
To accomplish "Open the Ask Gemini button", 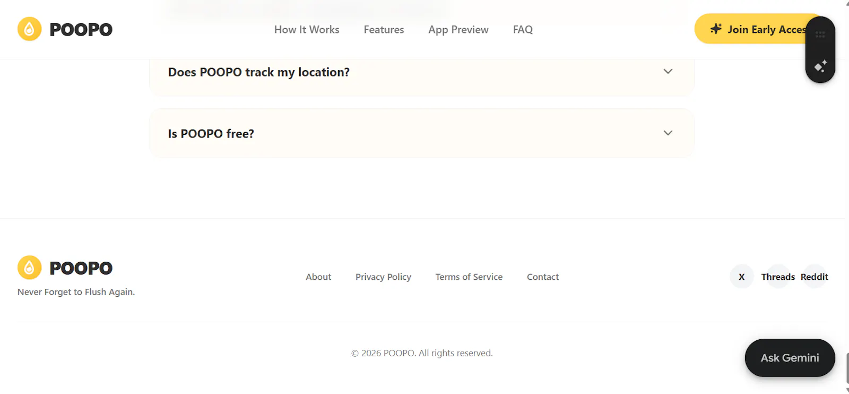I will tap(790, 358).
